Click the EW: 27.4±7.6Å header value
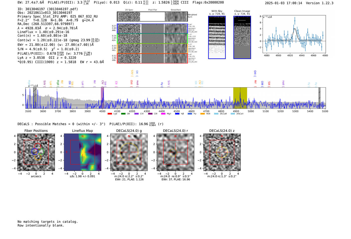The width and height of the screenshot is (351, 239). pyautogui.click(x=31, y=2)
